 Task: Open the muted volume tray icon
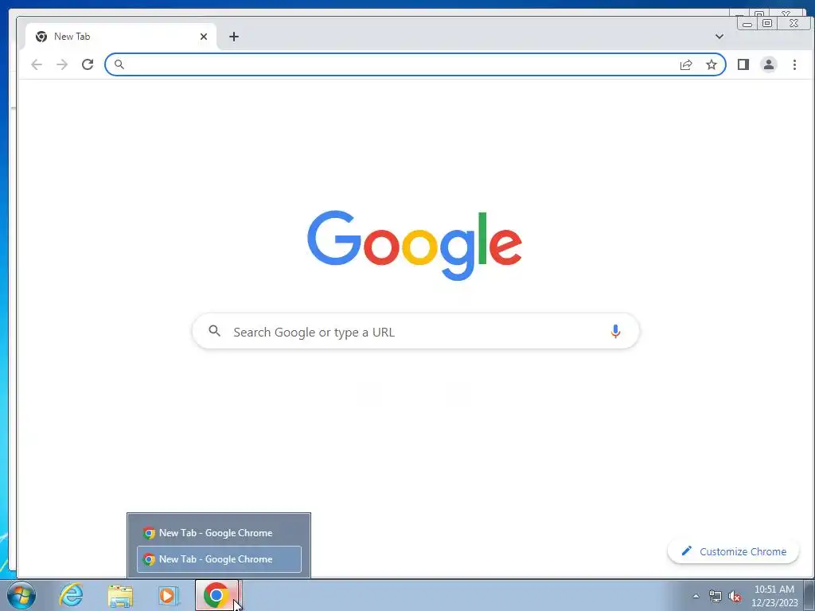[x=735, y=596]
